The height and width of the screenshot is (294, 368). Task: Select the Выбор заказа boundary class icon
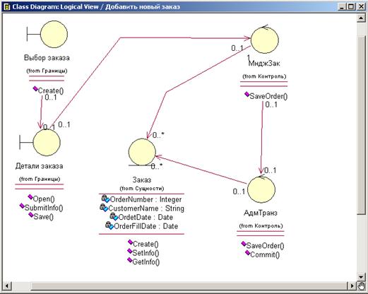click(x=47, y=35)
